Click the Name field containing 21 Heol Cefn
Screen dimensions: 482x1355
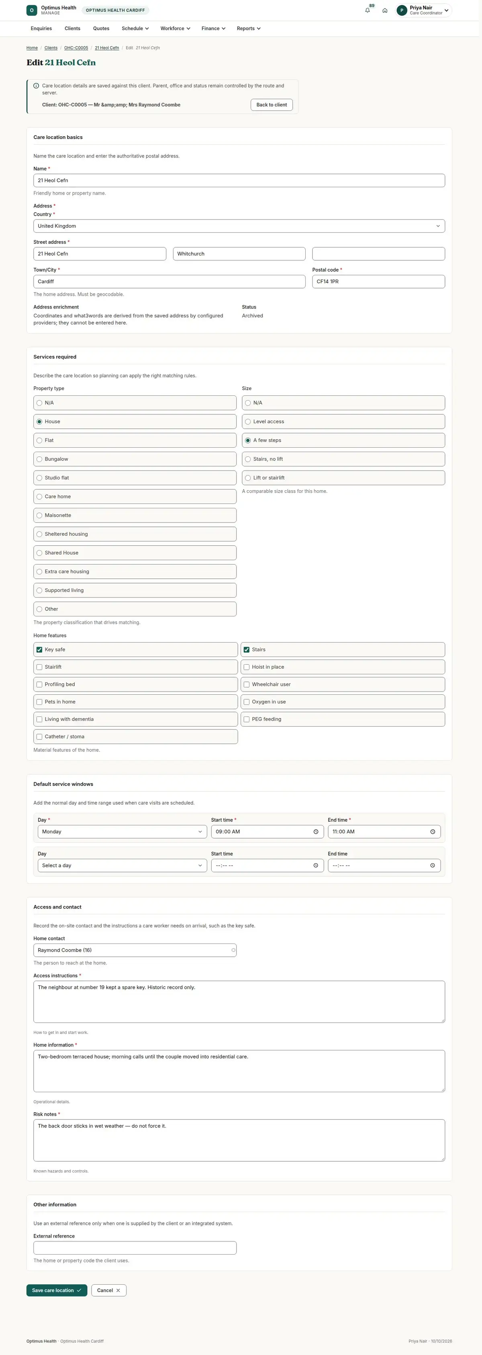[x=239, y=180]
